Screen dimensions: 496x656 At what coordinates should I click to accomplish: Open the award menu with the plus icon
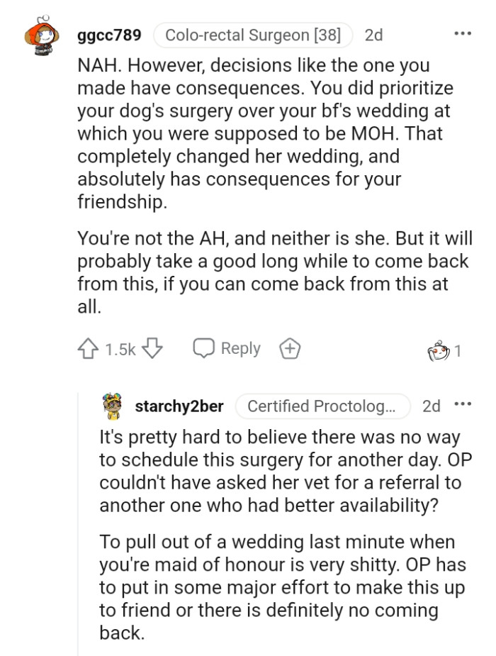(289, 348)
